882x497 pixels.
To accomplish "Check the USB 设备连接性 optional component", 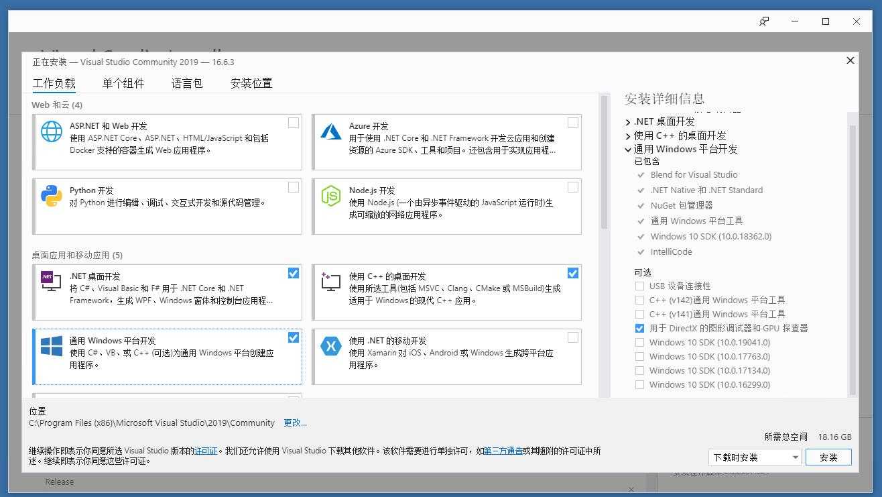I will pyautogui.click(x=639, y=286).
